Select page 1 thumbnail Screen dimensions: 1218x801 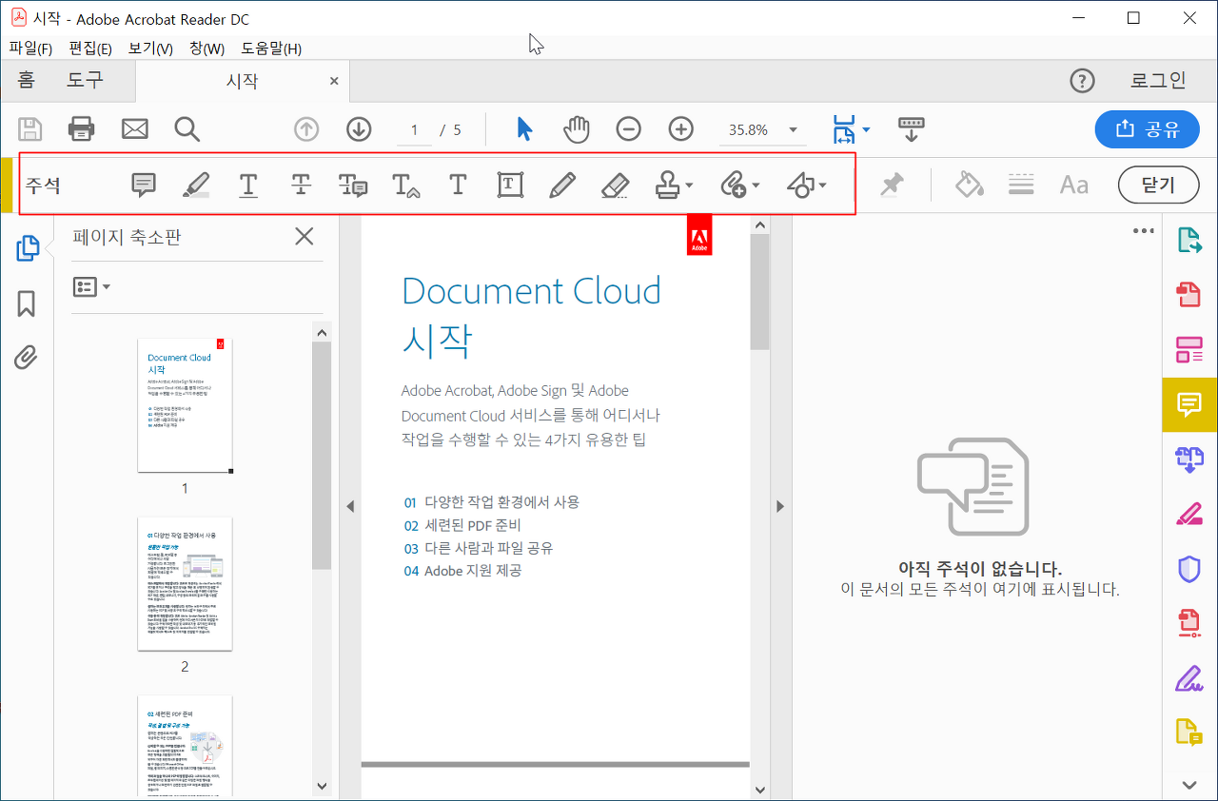(x=185, y=405)
